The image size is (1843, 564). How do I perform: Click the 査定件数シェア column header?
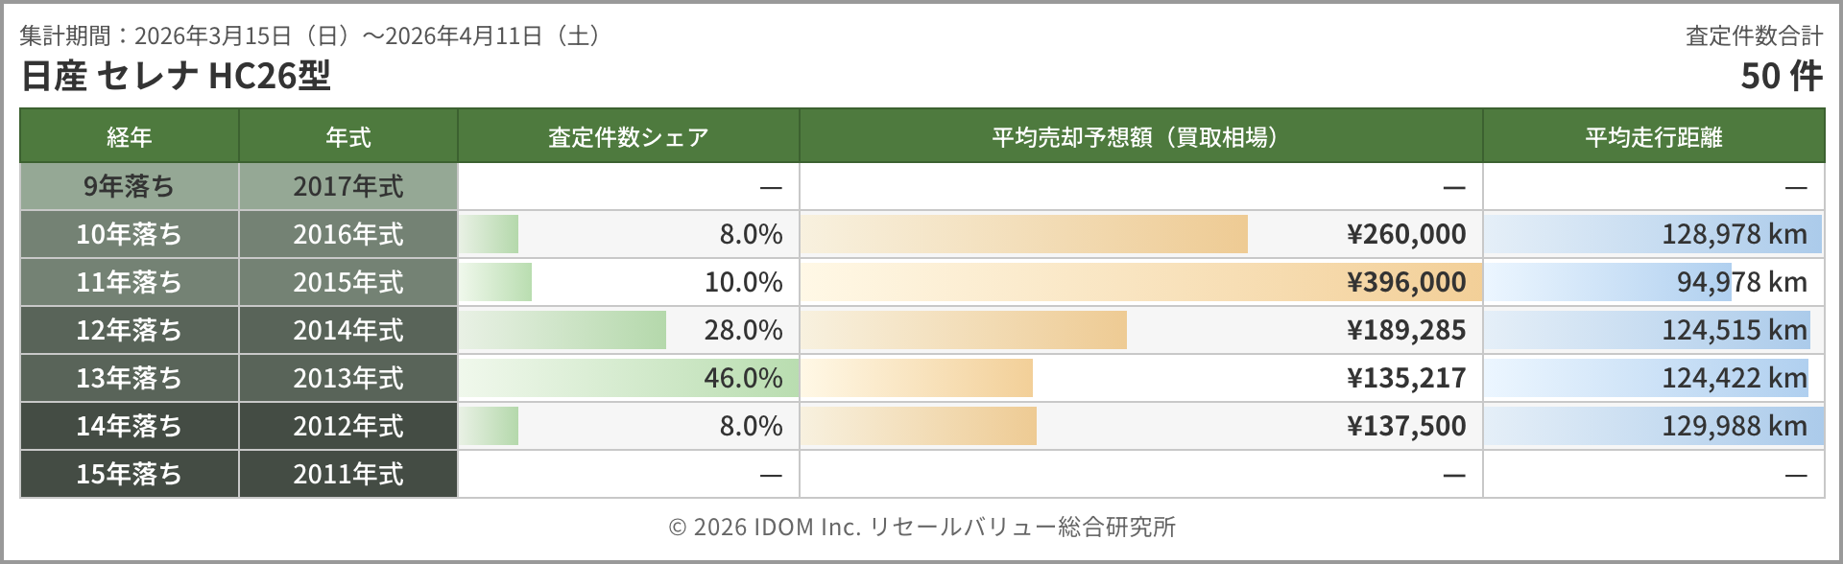(x=628, y=137)
